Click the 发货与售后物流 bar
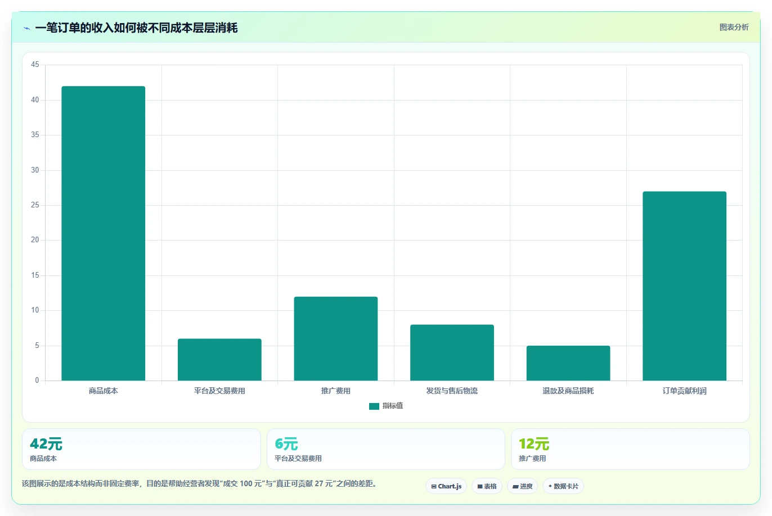 coord(452,352)
